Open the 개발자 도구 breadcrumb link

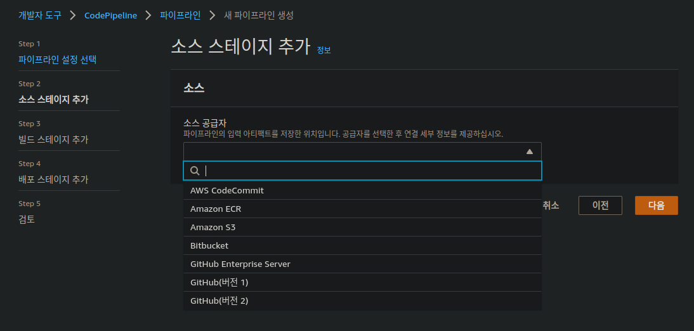40,15
